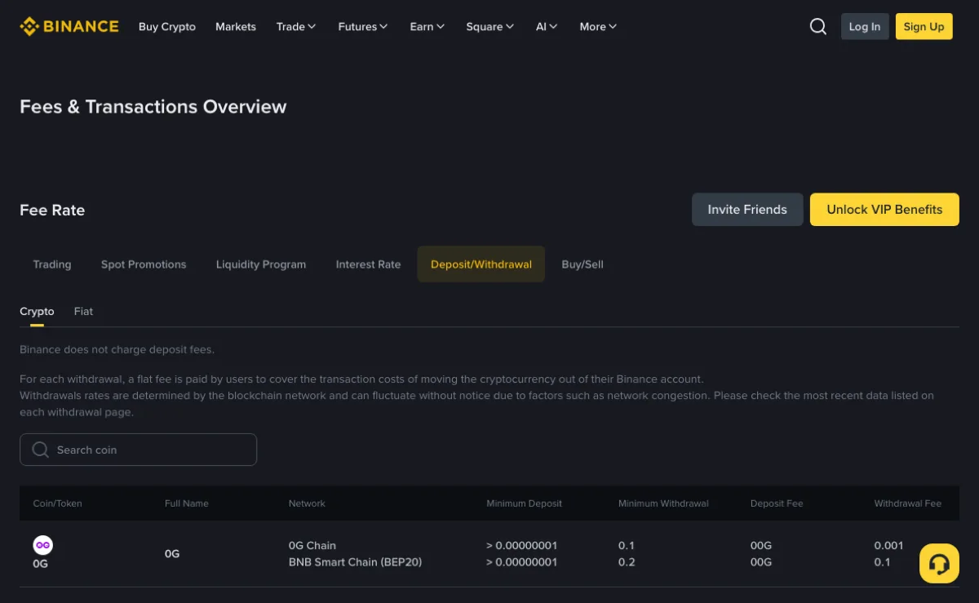Open Buy Crypto page
979x603 pixels.
tap(167, 26)
